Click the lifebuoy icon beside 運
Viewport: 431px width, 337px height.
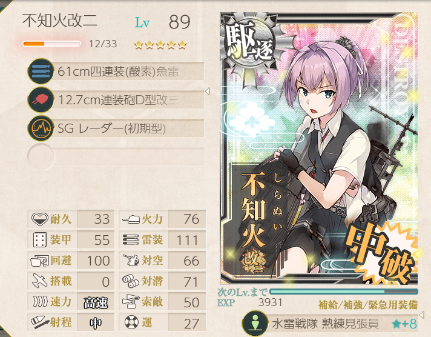pyautogui.click(x=131, y=322)
